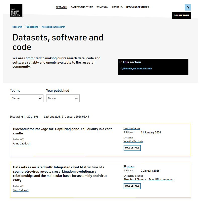Open the search magnifier icon
Image resolution: width=206 pixels, height=202 pixels.
coord(188,8)
